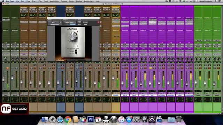223x125 pixels.
Task: Click the Aux 1 left pan knob
Action: point(13,59)
